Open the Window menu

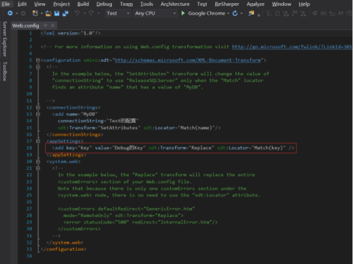pos(282,4)
